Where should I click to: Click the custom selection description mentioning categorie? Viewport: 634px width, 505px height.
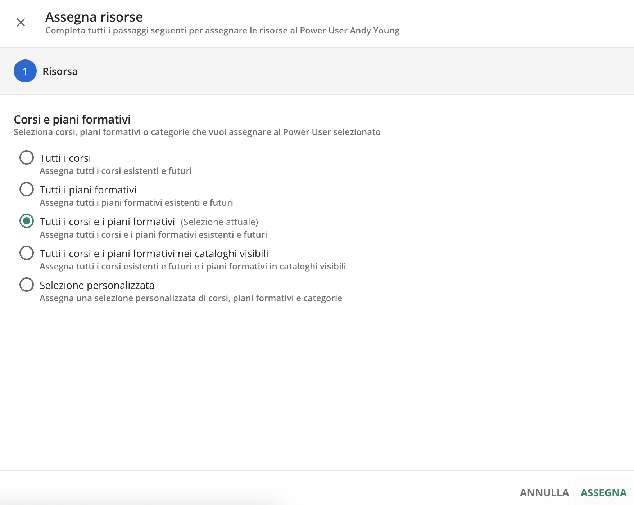(x=191, y=298)
